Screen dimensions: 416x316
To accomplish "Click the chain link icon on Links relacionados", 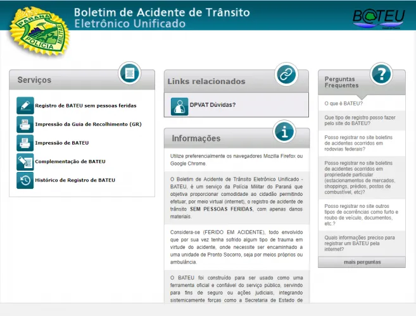I will click(286, 74).
